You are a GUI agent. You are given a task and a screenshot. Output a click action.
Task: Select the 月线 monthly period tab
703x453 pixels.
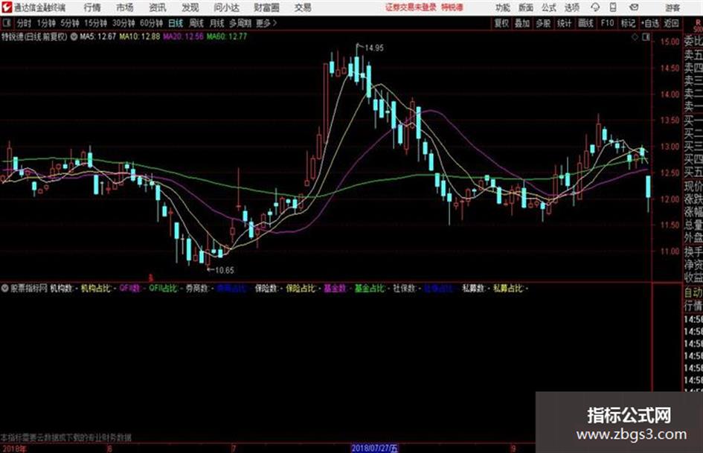217,23
